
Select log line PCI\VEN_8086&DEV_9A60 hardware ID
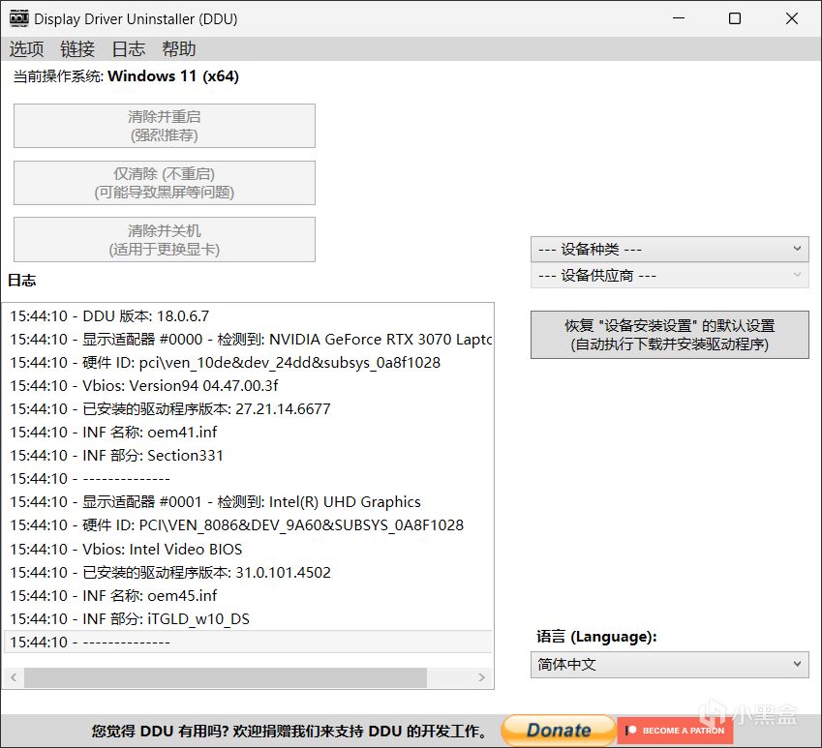point(249,524)
